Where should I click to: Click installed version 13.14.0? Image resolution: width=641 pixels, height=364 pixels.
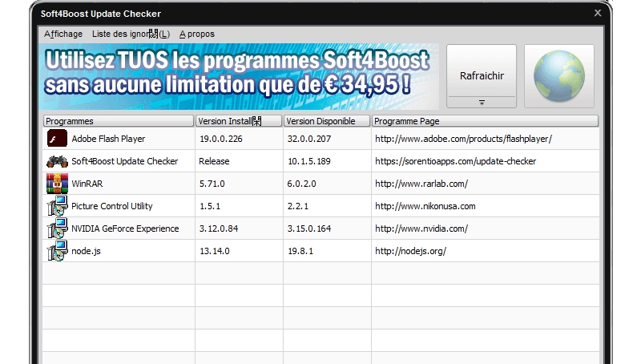215,251
